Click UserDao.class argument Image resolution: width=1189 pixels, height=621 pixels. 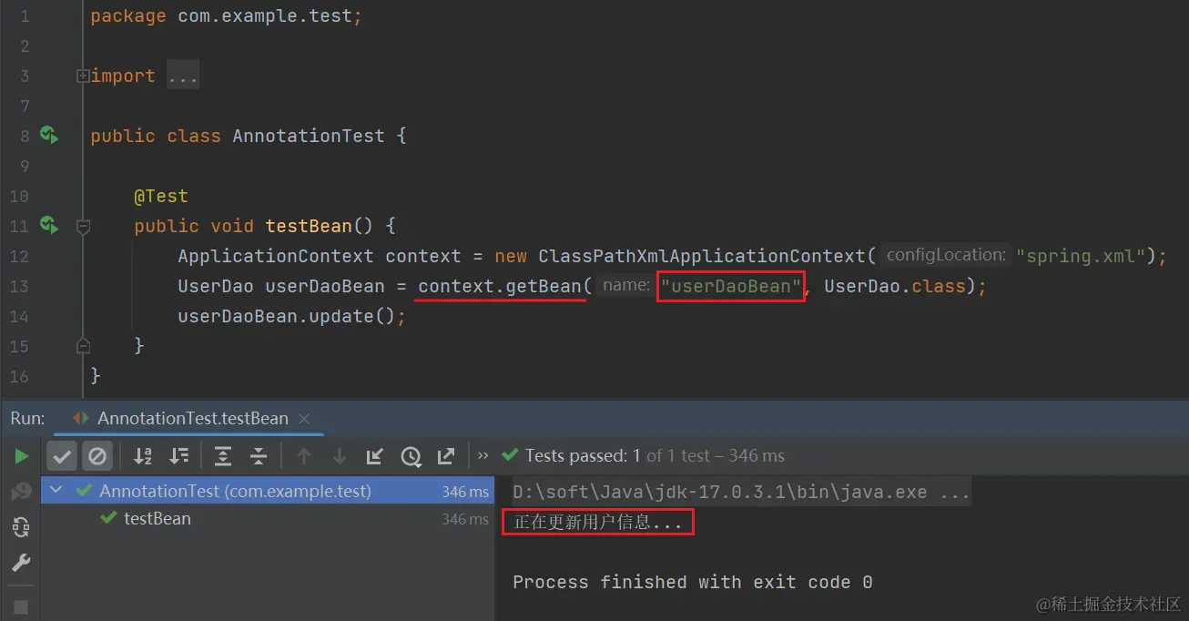894,286
